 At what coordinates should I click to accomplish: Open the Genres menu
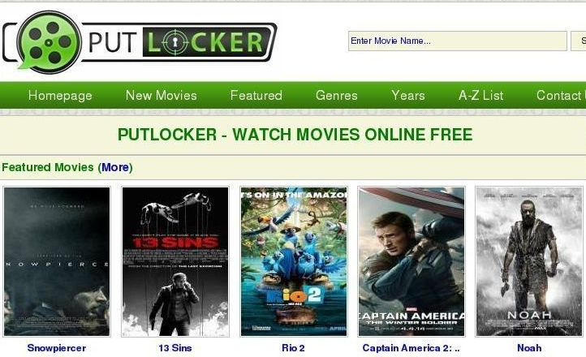pos(336,95)
